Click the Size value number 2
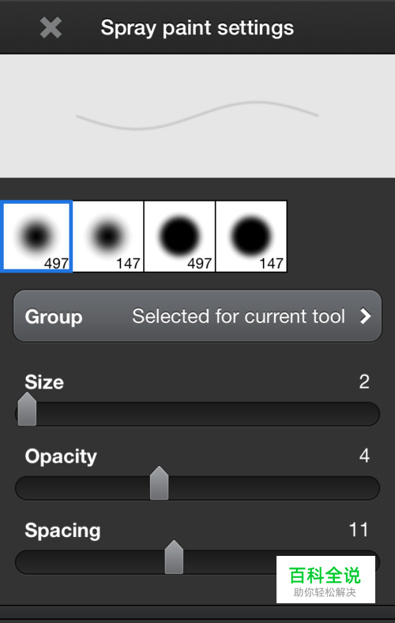 click(364, 382)
